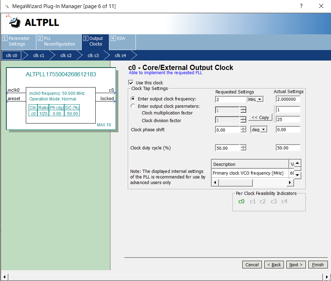Click actual multiplication factor 1 field
The width and height of the screenshot is (331, 281).
click(288, 110)
